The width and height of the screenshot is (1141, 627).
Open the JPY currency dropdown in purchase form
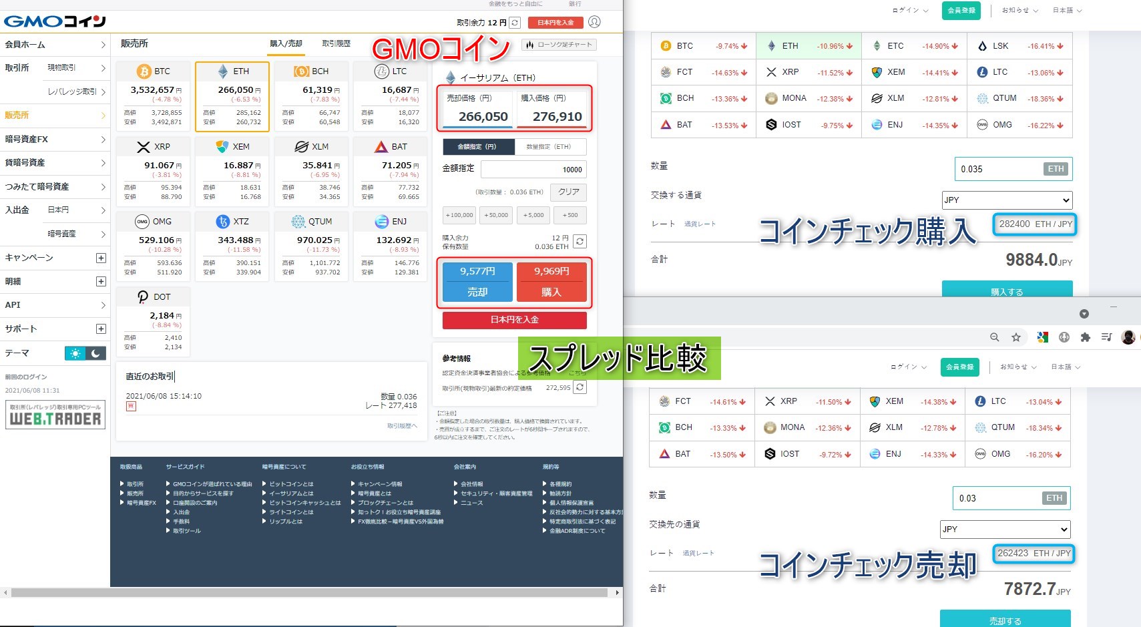[1006, 200]
